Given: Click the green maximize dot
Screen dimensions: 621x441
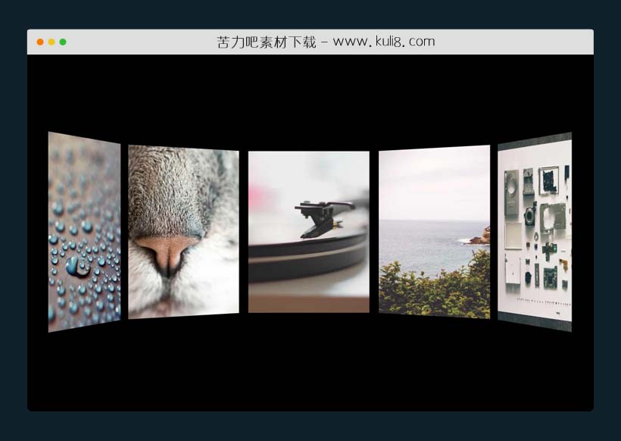Looking at the screenshot, I should pos(63,42).
